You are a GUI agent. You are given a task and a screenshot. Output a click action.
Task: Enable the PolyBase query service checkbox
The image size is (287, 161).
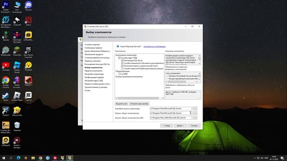click(x=122, y=68)
